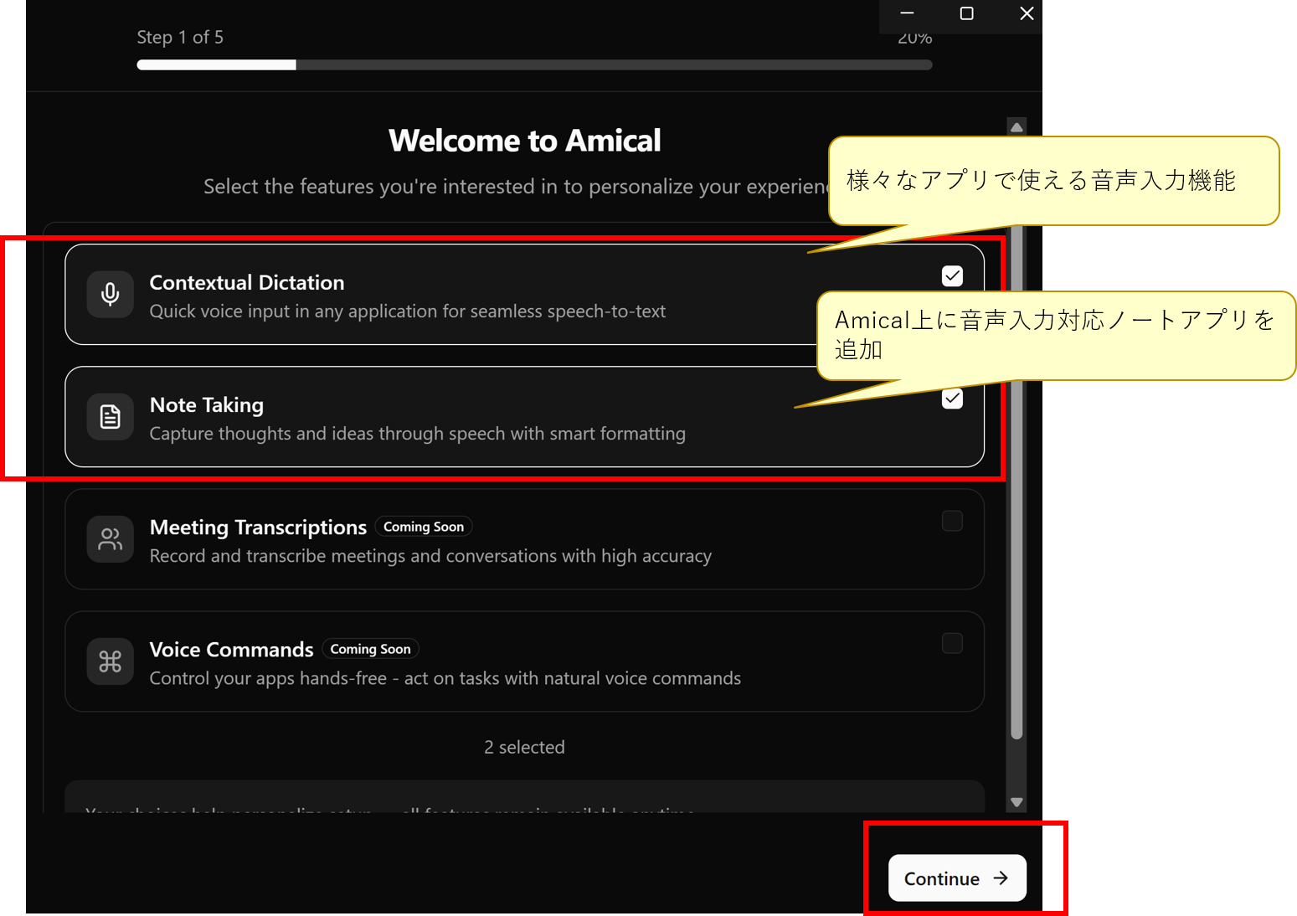Minimize the Amical window

click(907, 13)
